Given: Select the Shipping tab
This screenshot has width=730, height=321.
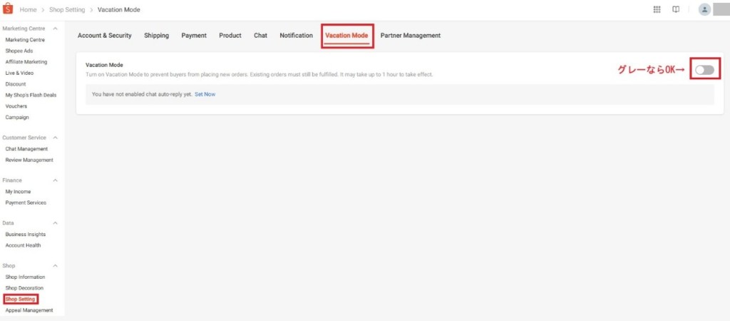Looking at the screenshot, I should tap(156, 36).
